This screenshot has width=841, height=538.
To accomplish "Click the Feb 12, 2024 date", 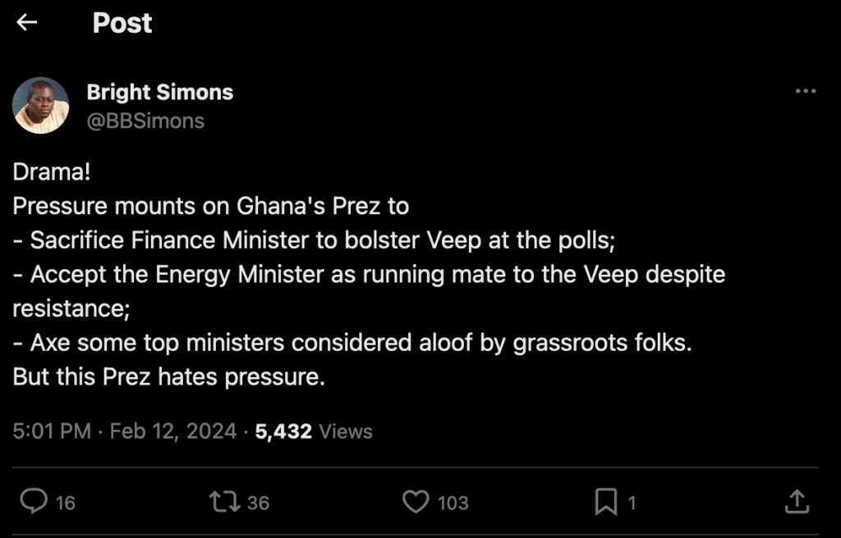I will pos(172,431).
